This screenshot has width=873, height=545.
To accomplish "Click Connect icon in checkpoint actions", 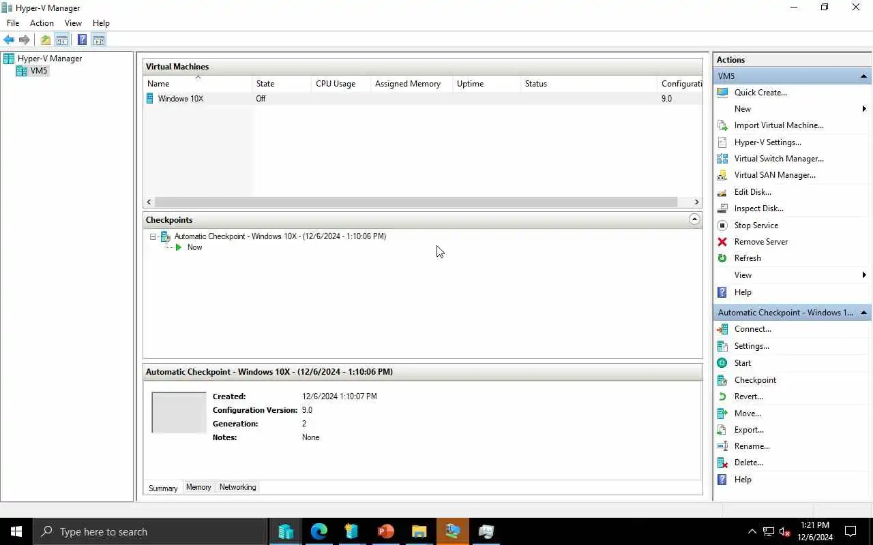I will coord(722,329).
